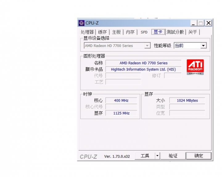
Task: Click the empty 核心代号 field
Action: click(x=121, y=107)
